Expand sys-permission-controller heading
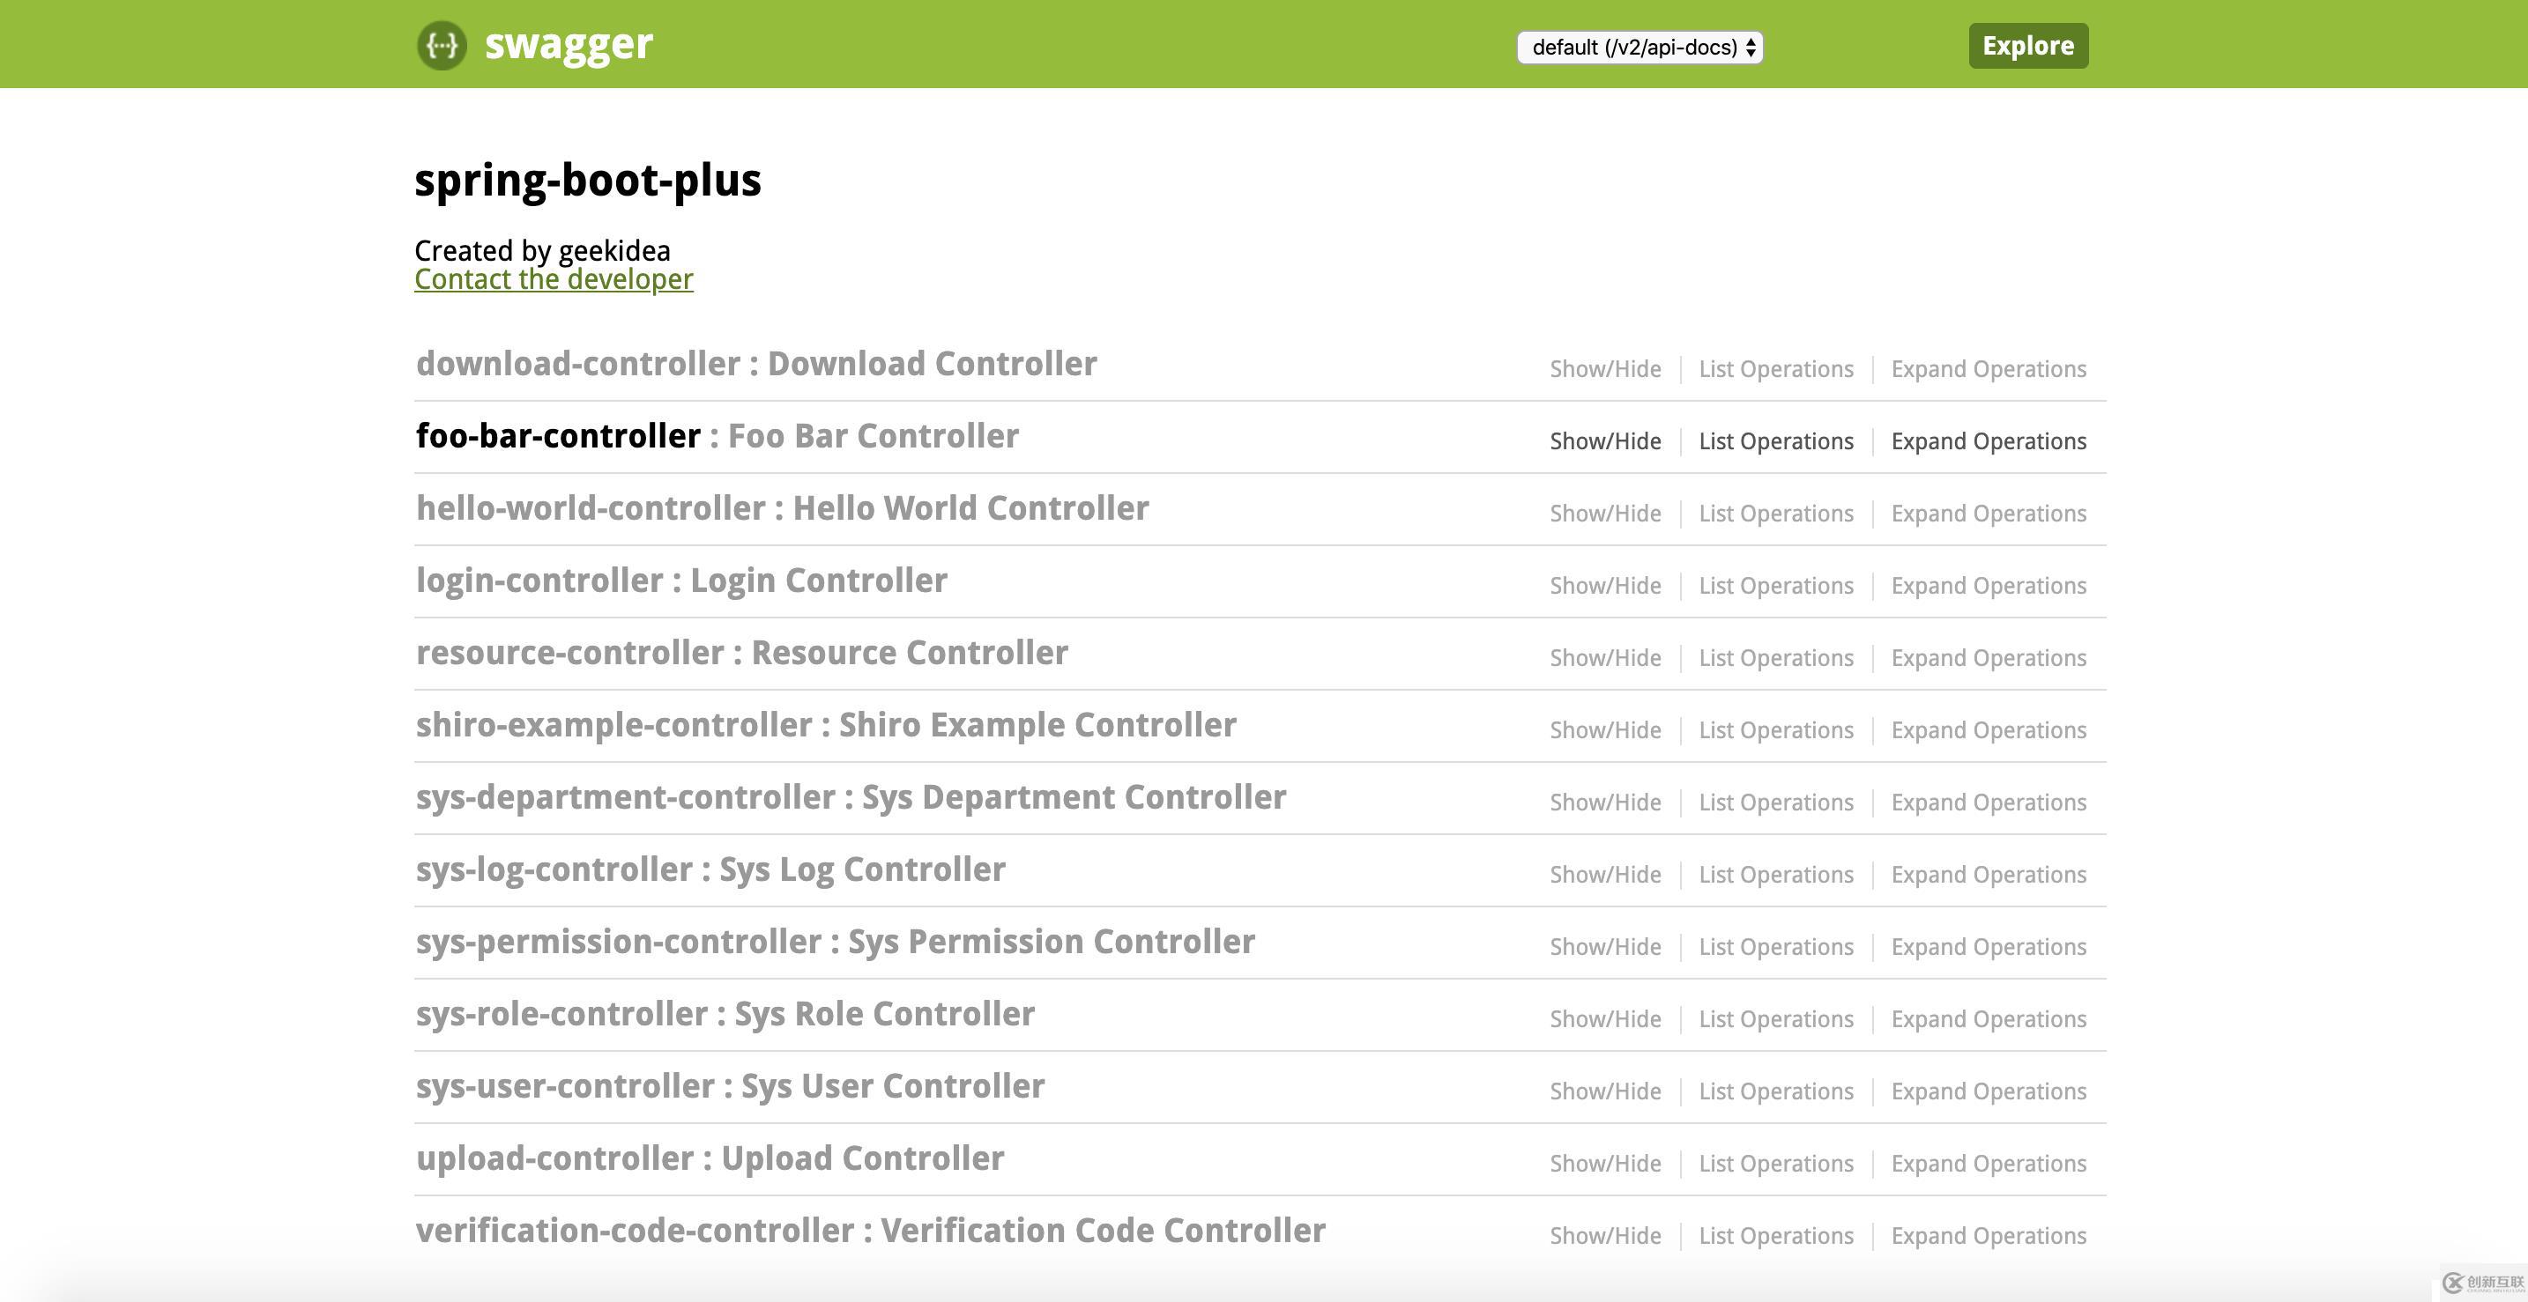The image size is (2528, 1302). pyautogui.click(x=835, y=941)
